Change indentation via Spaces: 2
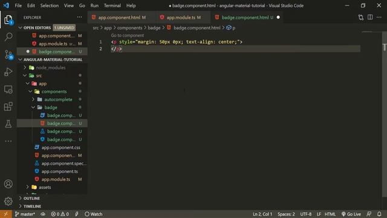The height and width of the screenshot is (218, 387). coord(286,214)
